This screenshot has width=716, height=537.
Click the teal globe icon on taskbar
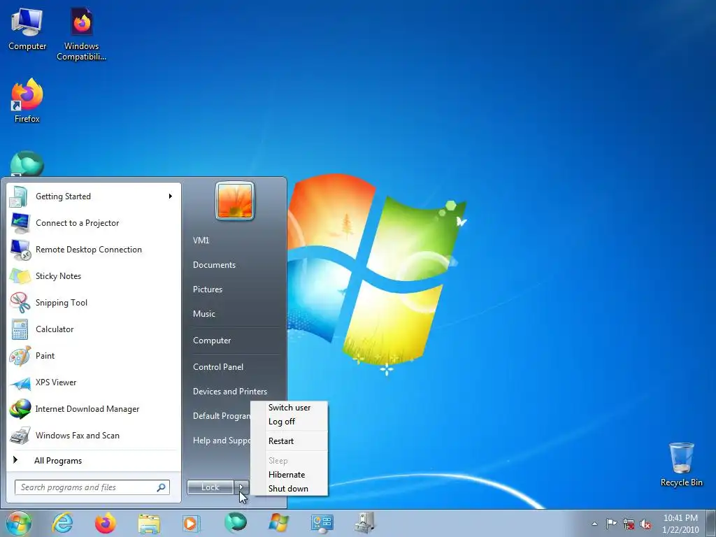[x=236, y=523]
